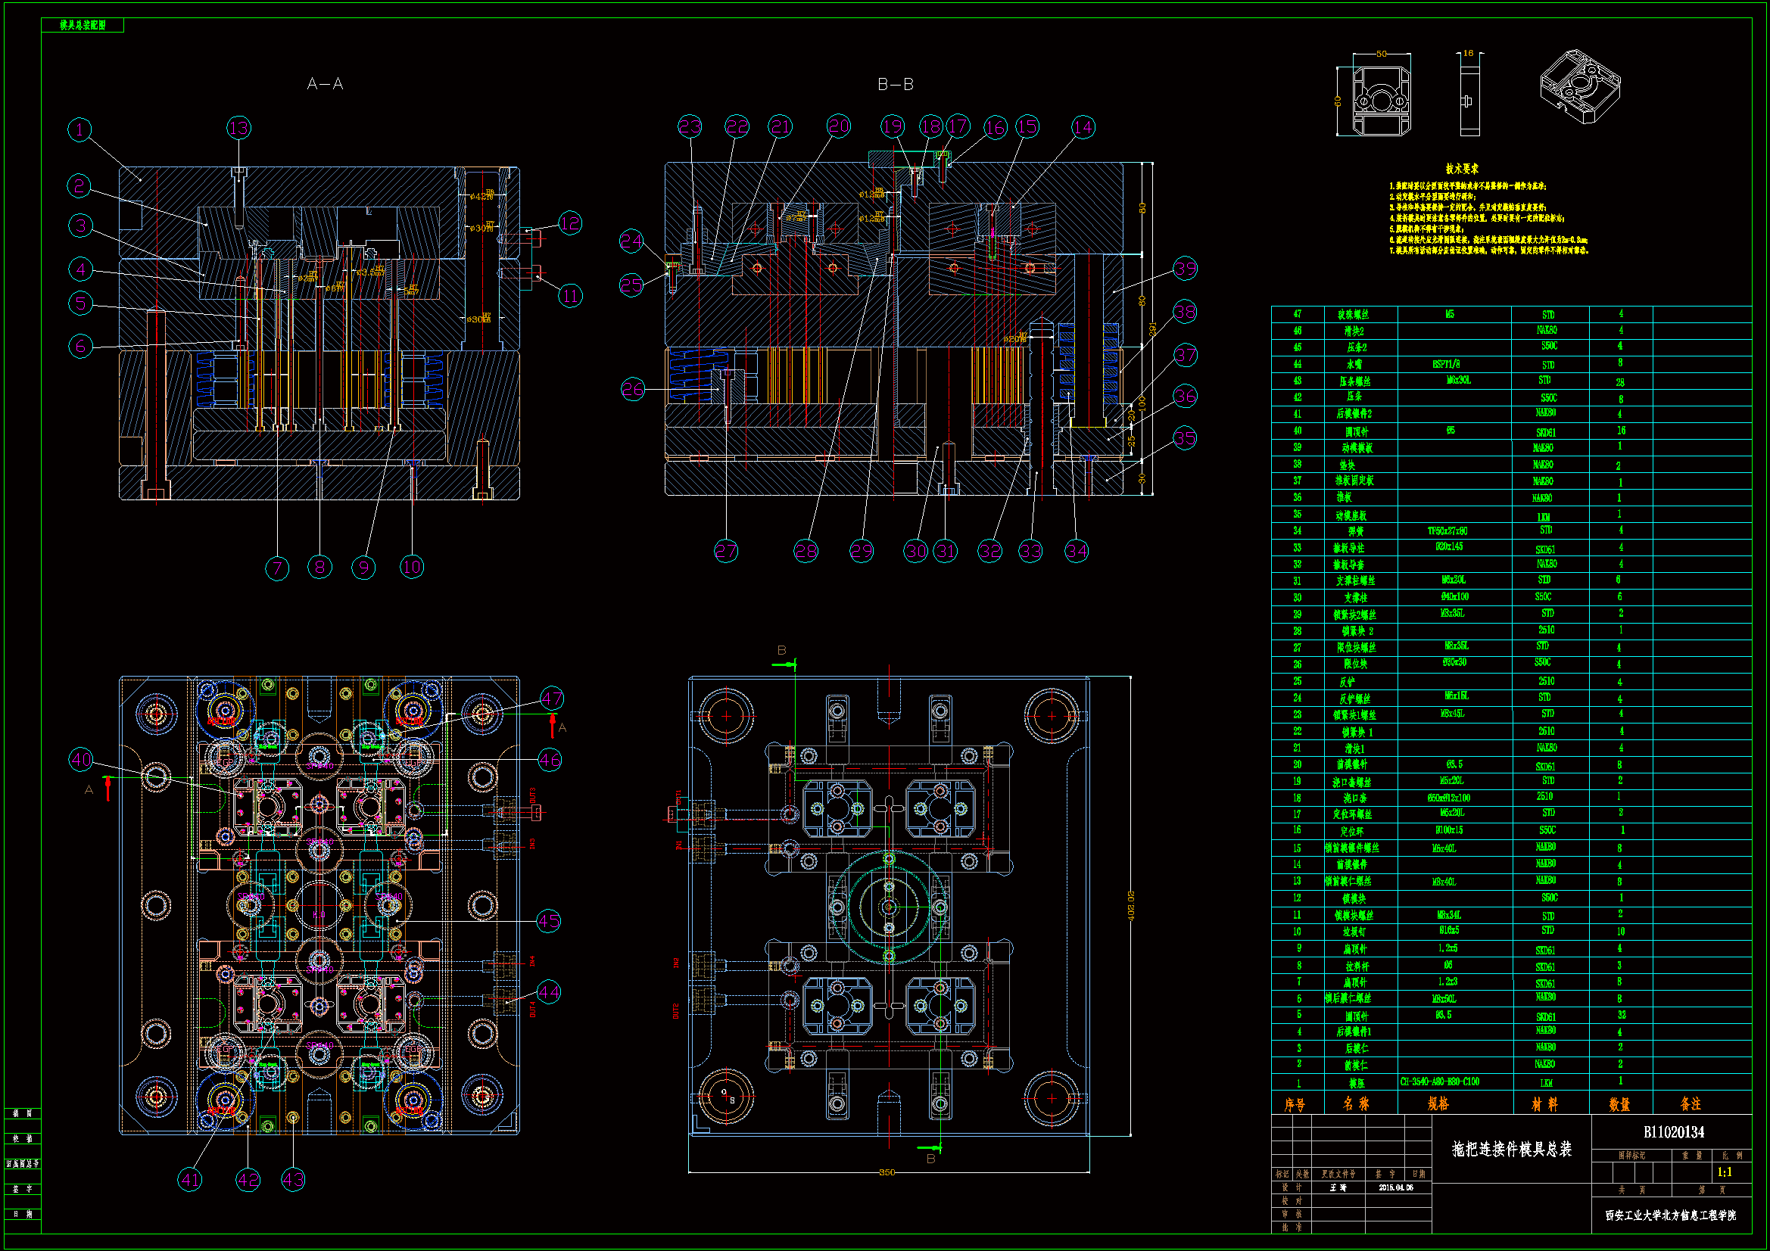This screenshot has width=1770, height=1251.
Task: Click part balloon number 13
Action: 239,128
